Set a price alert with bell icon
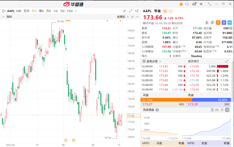The image size is (234, 147). 207,23
